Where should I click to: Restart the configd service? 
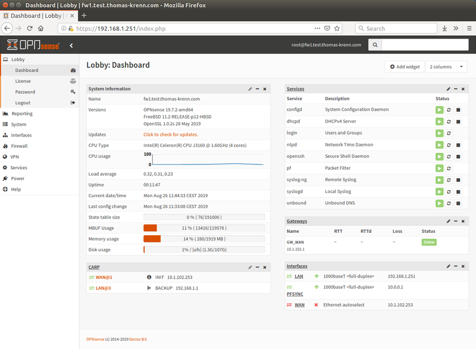point(449,110)
